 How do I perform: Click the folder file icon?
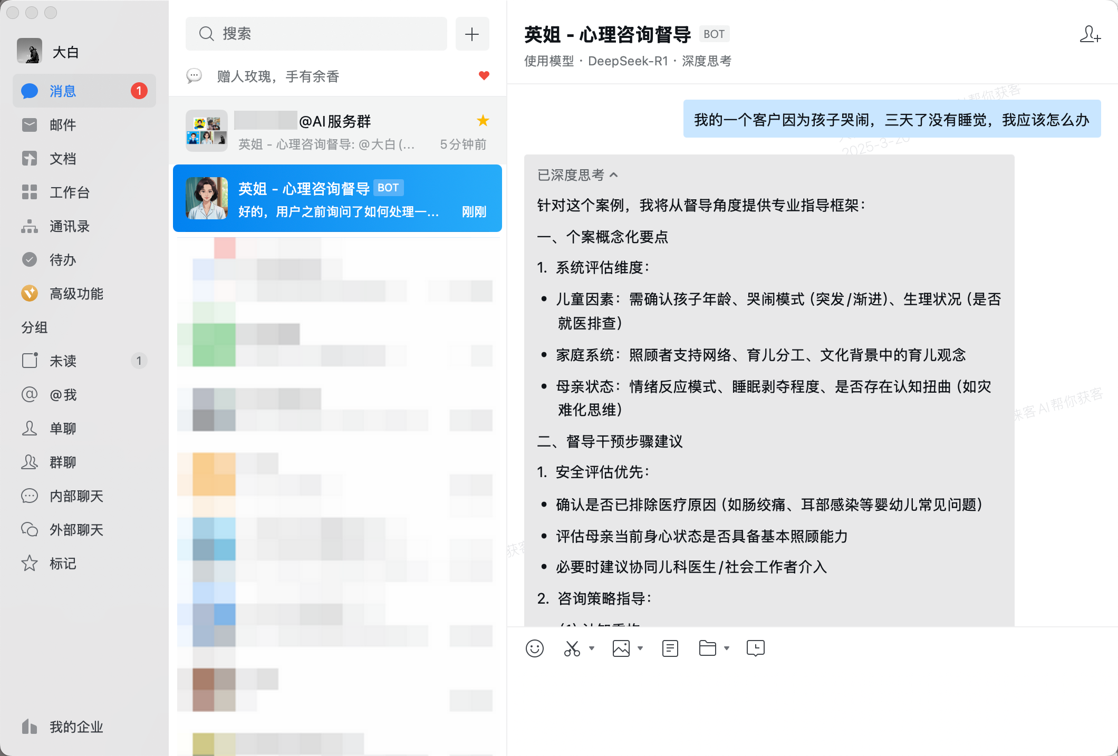point(707,648)
